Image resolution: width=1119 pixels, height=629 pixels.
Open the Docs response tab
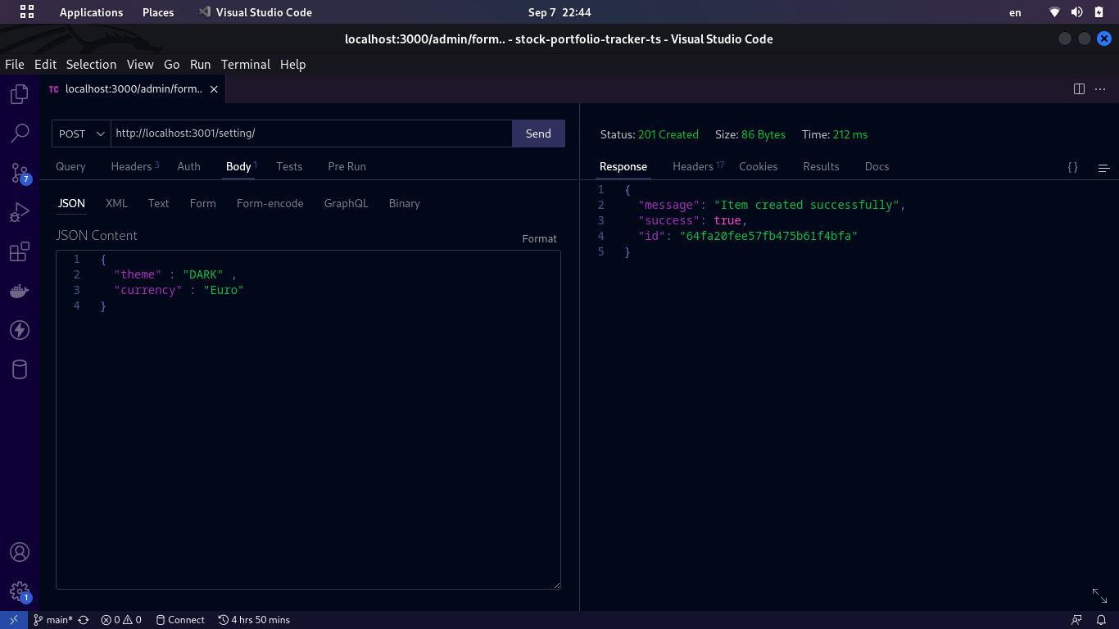click(877, 166)
